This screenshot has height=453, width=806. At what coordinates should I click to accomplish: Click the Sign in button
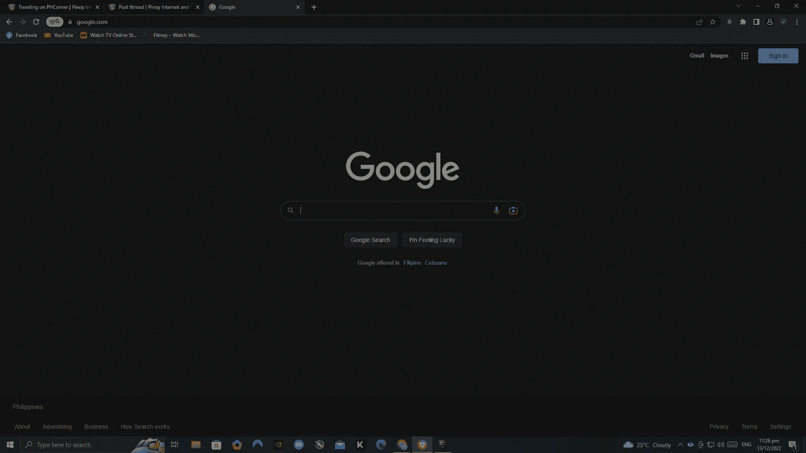(778, 56)
